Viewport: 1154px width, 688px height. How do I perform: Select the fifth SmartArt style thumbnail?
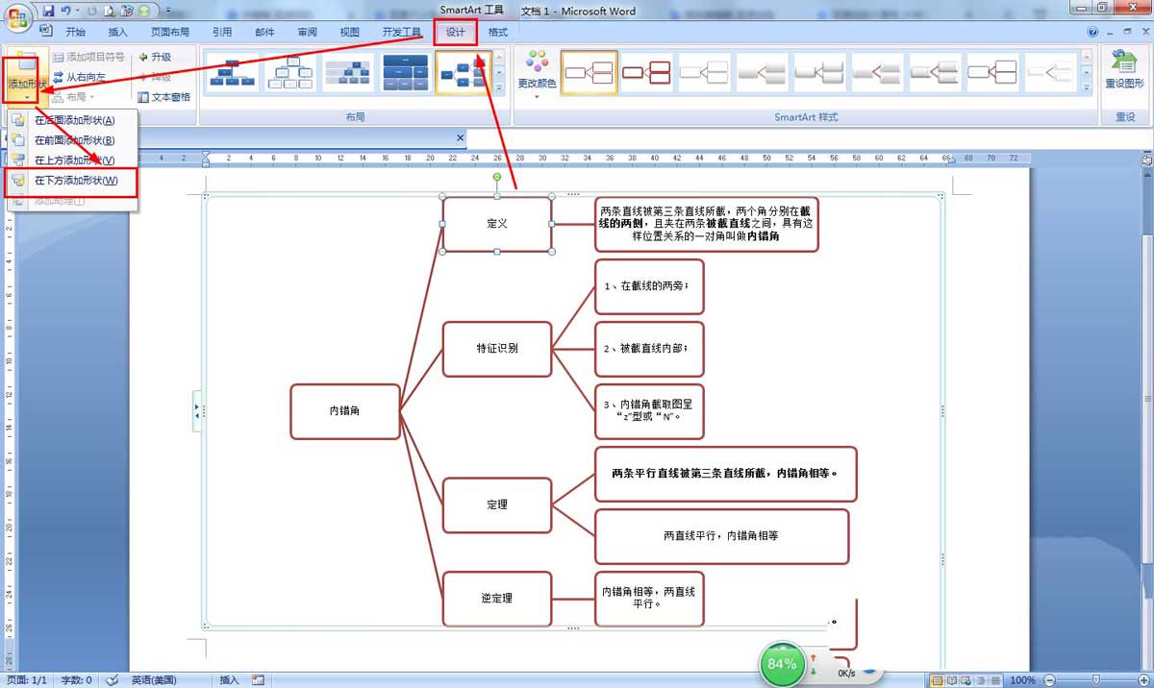click(820, 72)
